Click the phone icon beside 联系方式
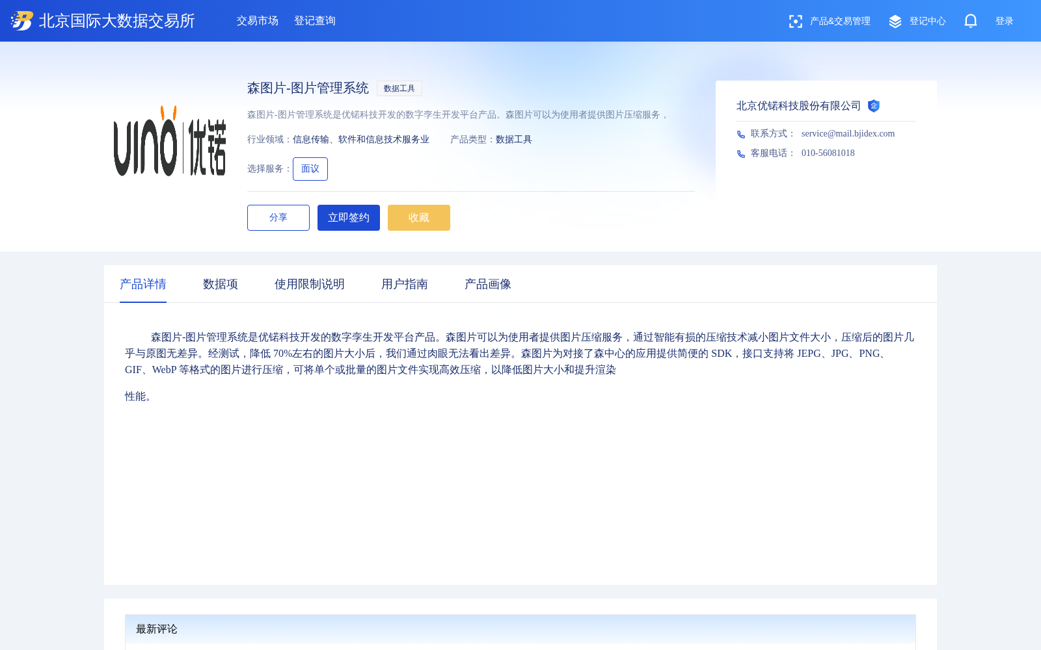This screenshot has height=650, width=1041. 741,135
